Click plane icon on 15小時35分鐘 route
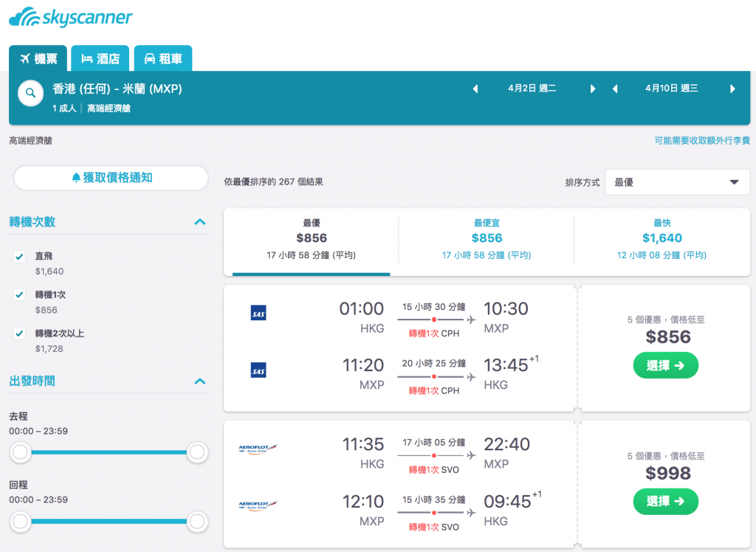756x552 pixels. (x=471, y=512)
